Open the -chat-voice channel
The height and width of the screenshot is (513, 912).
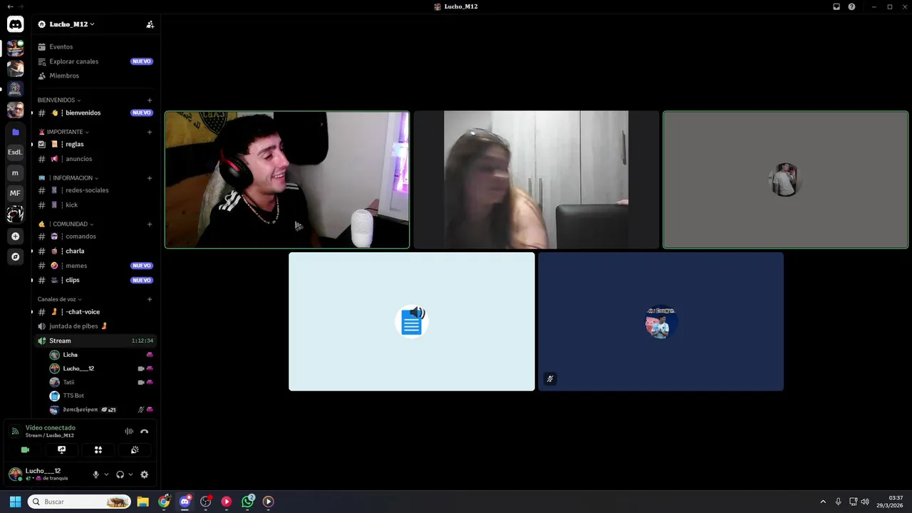point(95,312)
